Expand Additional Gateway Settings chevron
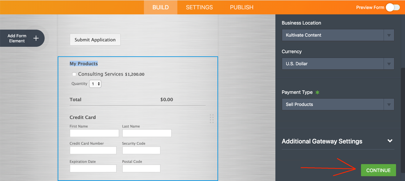Screen dimensions: 405x181 pos(390,141)
